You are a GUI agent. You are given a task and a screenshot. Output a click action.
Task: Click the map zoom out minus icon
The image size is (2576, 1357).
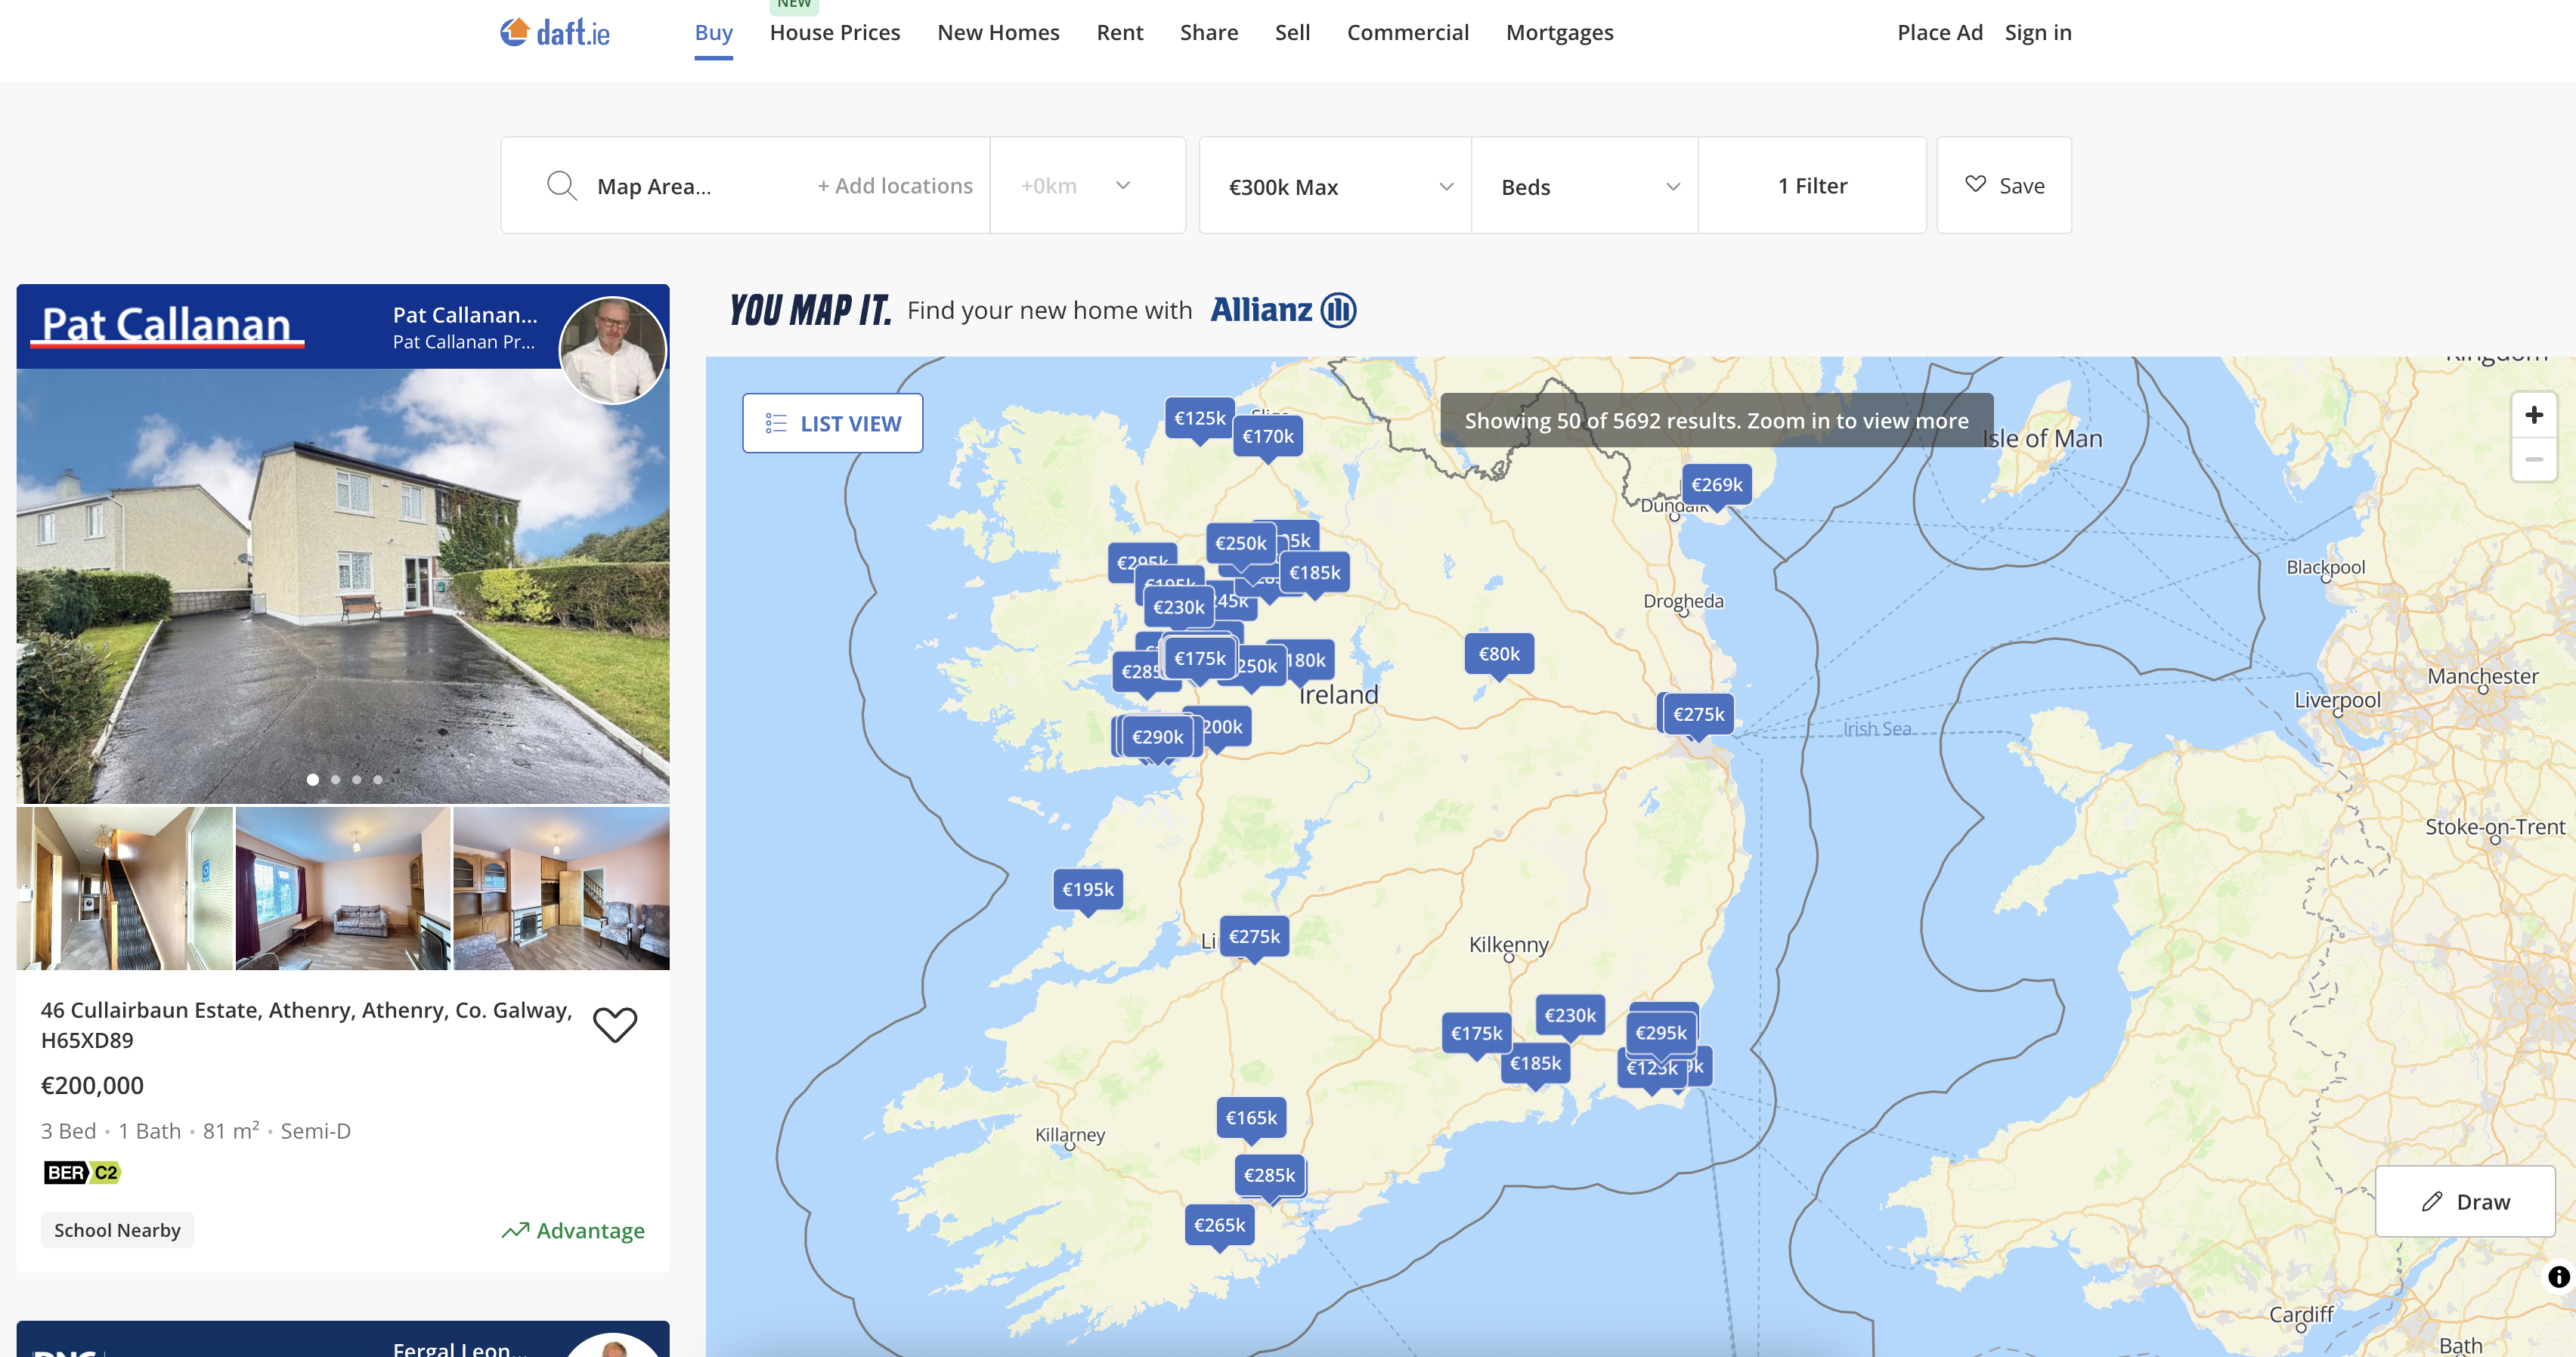pos(2533,459)
